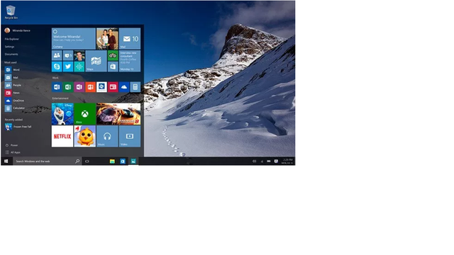This screenshot has height=255, width=454.
Task: Open the Store shopping bag tile
Action: click(x=113, y=67)
